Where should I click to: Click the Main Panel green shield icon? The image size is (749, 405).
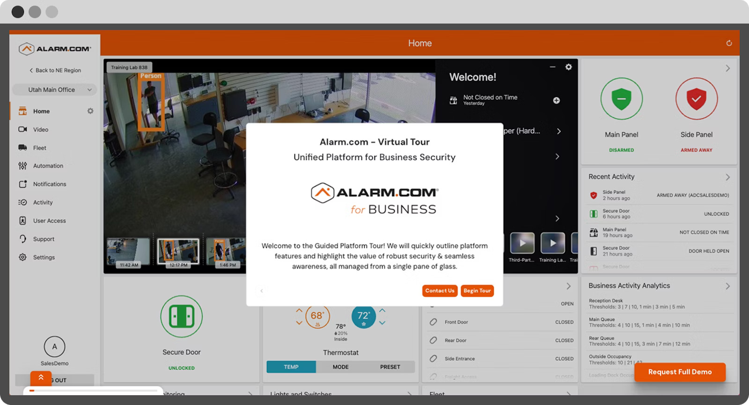(x=621, y=99)
